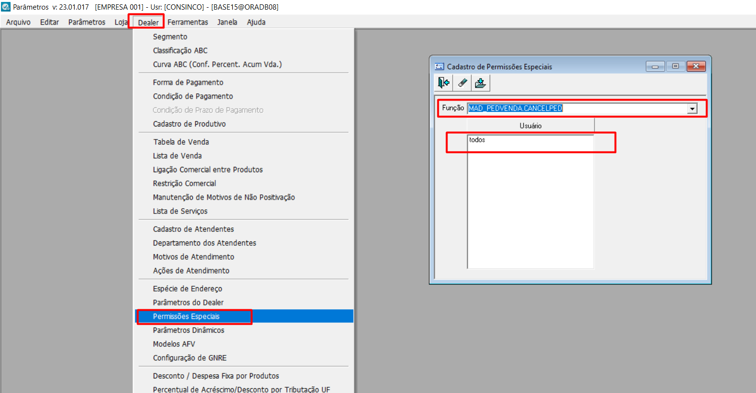Screen dimensions: 756x393
Task: Click the Usuário column header
Action: click(531, 126)
